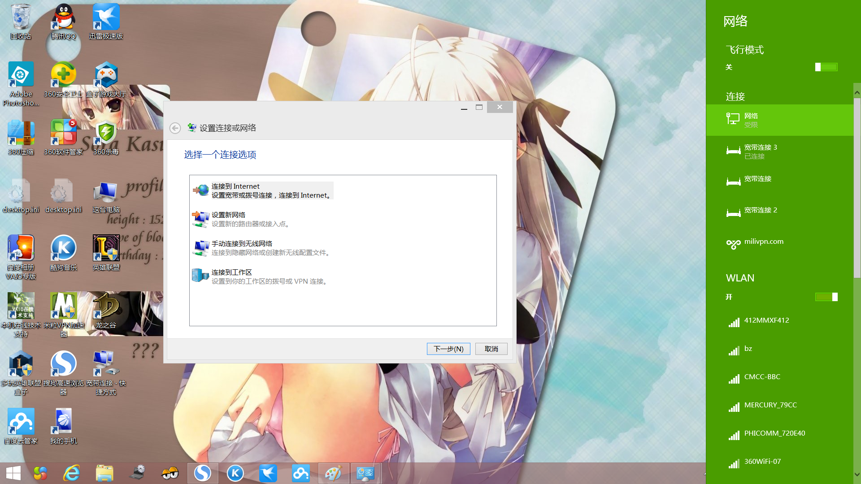The image size is (861, 484).
Task: Open Internet Explorer from taskbar
Action: click(x=71, y=473)
